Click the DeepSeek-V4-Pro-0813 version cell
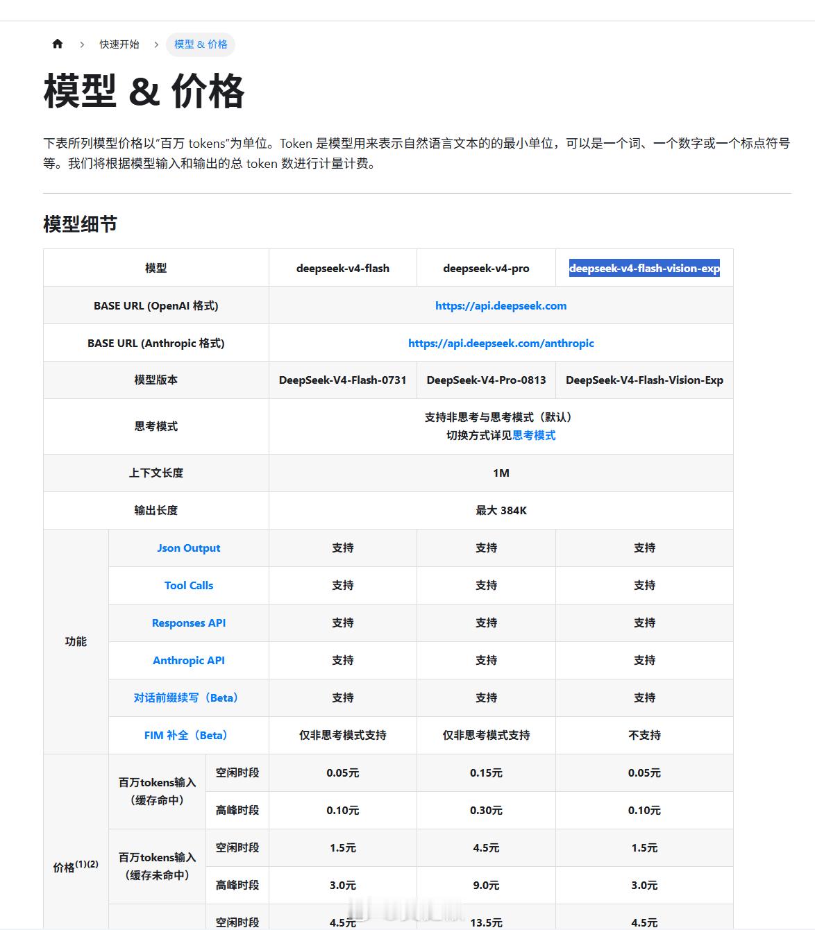815x930 pixels. click(x=486, y=380)
